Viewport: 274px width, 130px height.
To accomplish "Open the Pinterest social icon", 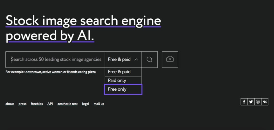I will tap(258, 102).
